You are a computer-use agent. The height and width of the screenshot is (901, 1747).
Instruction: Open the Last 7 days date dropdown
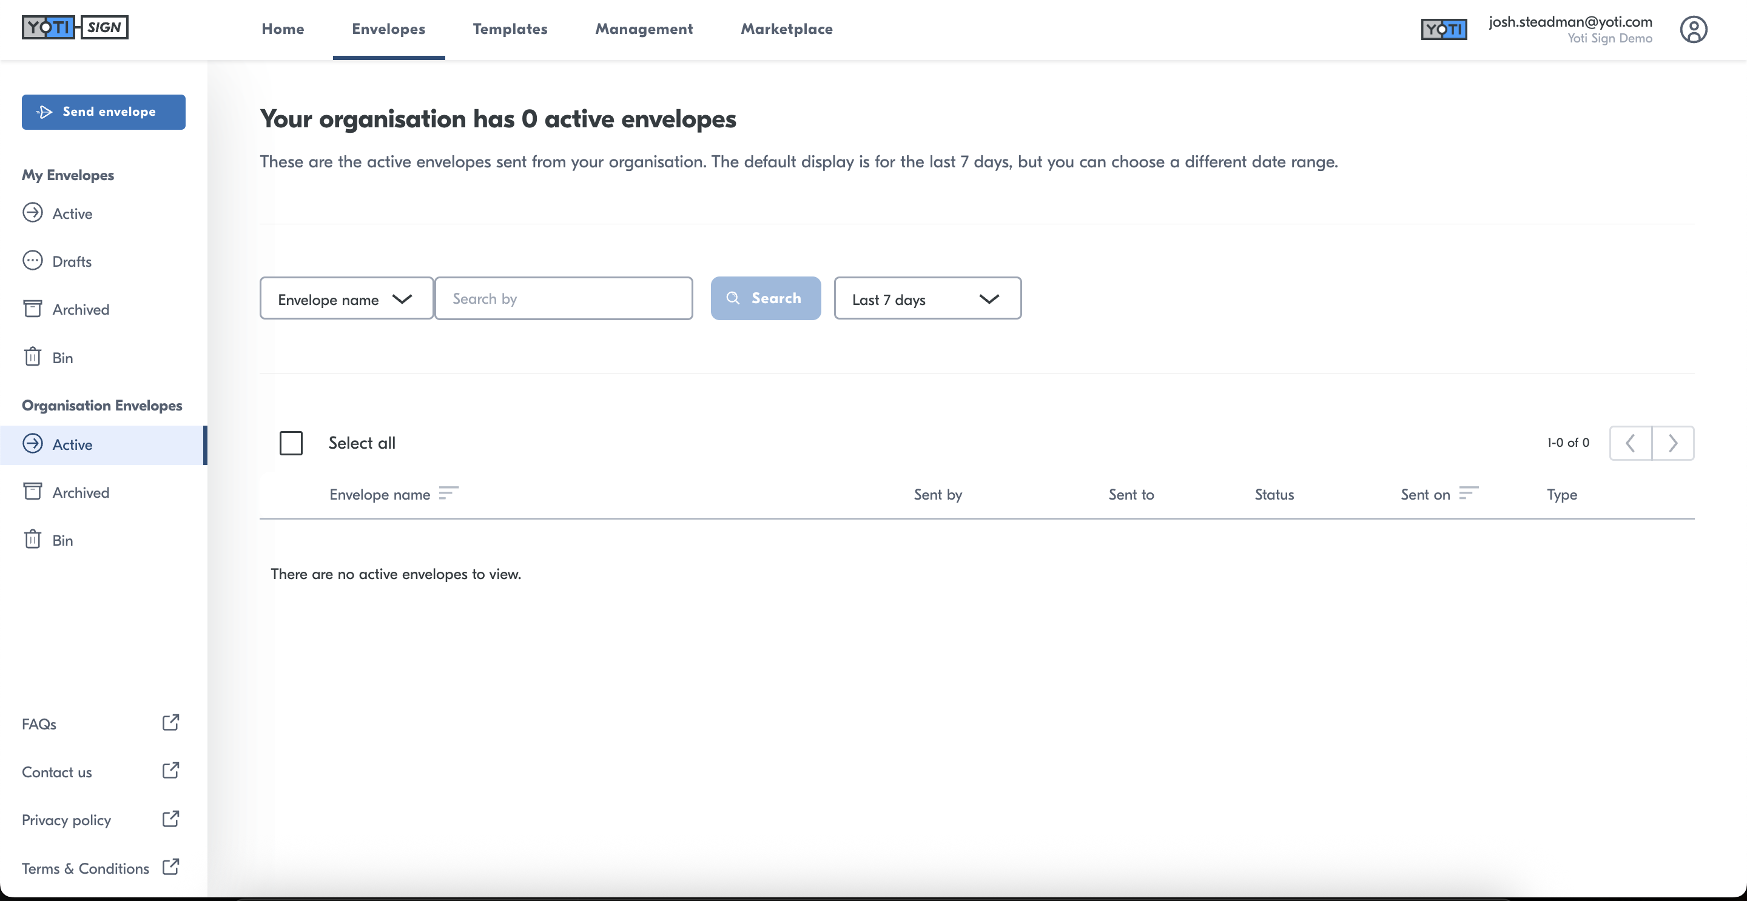(x=927, y=298)
